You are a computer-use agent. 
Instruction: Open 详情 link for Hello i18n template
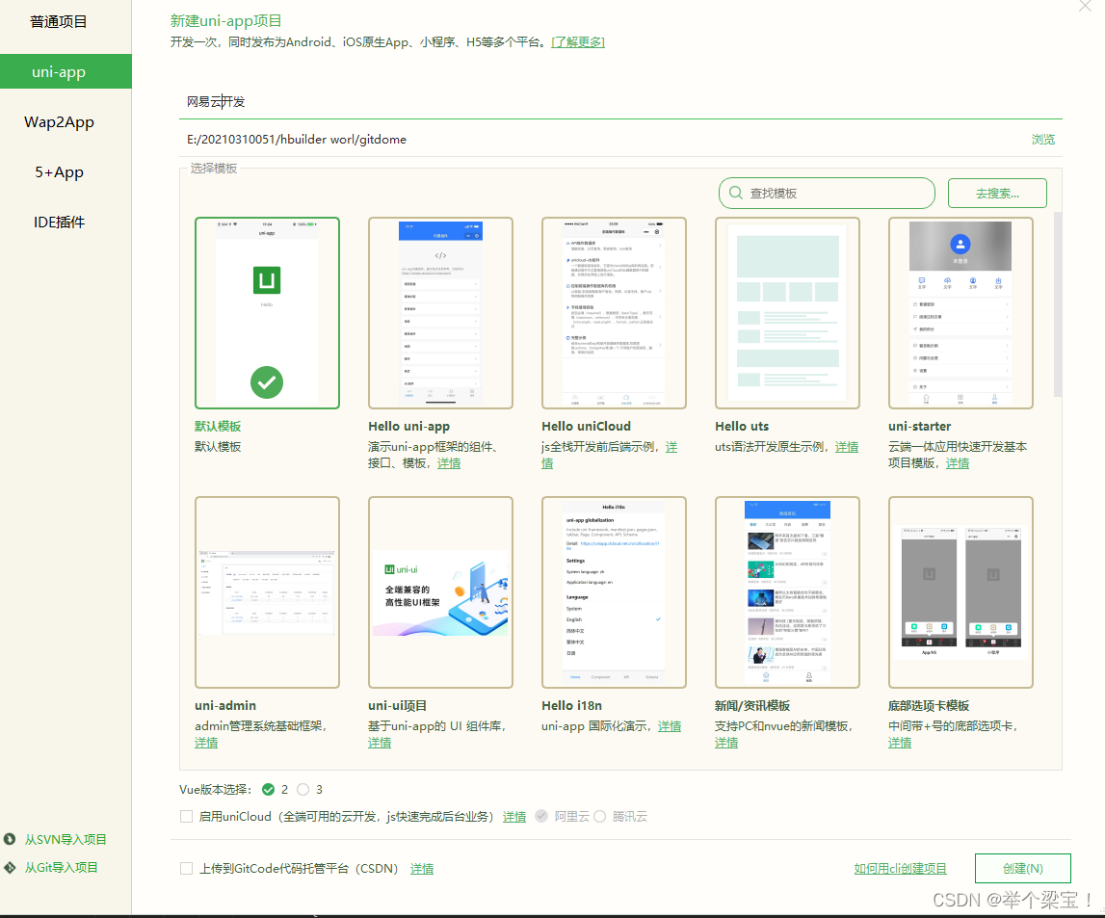pos(670,726)
